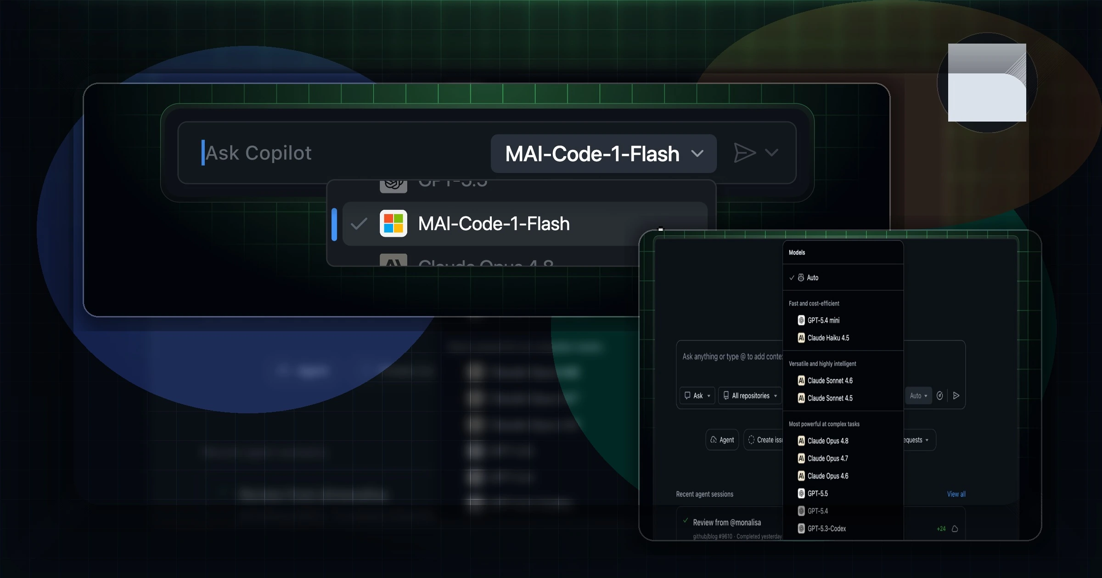1102x578 pixels.
Task: Click the OpenAI icon beside GPT-5.4 mini
Action: (x=801, y=320)
